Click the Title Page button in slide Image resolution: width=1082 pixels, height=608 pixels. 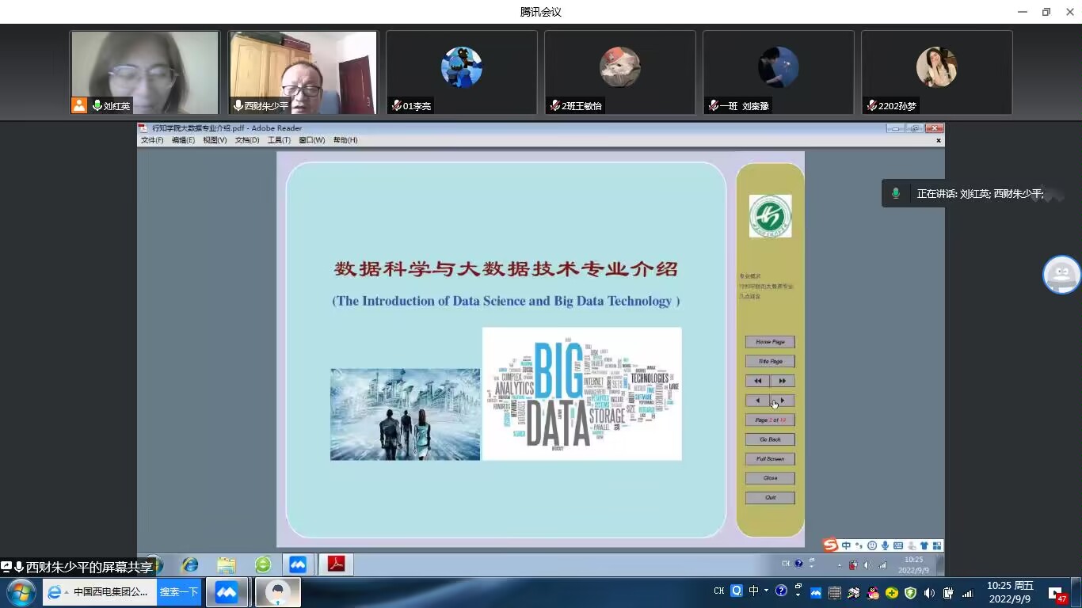(770, 361)
